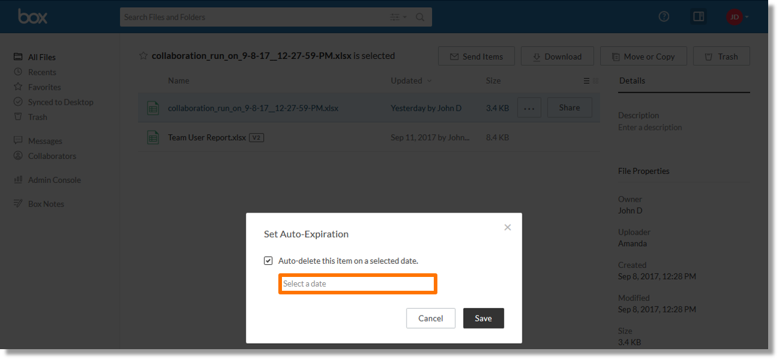Click the '3.4 KB' size in file row
The height and width of the screenshot is (360, 779).
(498, 108)
